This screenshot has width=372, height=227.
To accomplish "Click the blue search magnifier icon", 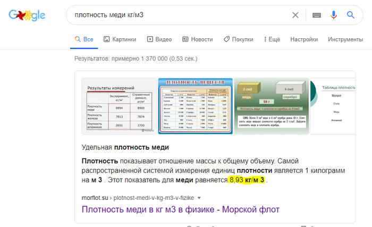I will click(x=351, y=15).
